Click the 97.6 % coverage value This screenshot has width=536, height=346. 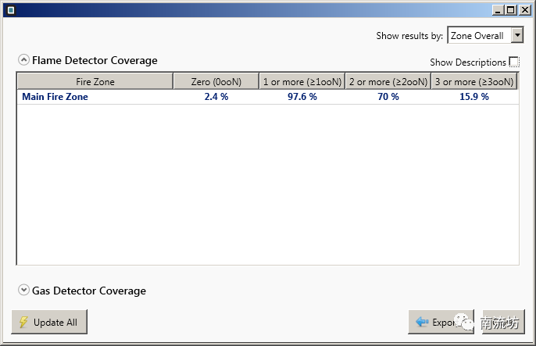click(302, 97)
